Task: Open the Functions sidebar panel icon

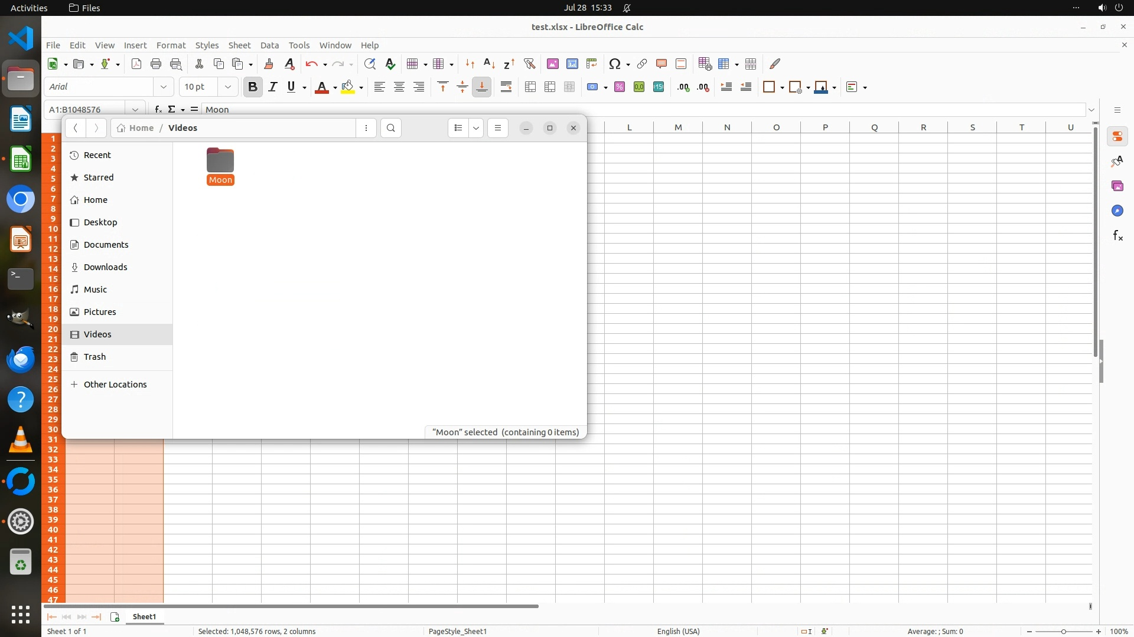Action: (1117, 236)
